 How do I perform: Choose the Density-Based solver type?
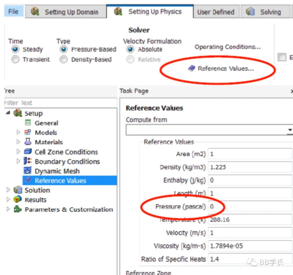click(63, 59)
